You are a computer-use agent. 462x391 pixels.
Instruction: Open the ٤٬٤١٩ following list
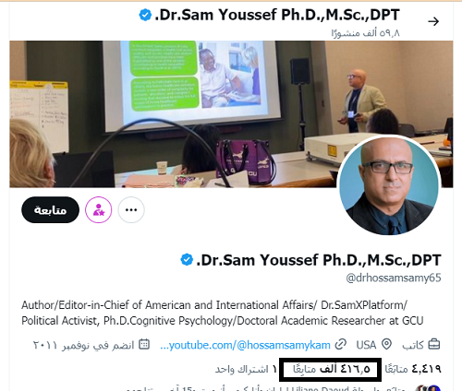click(x=413, y=369)
